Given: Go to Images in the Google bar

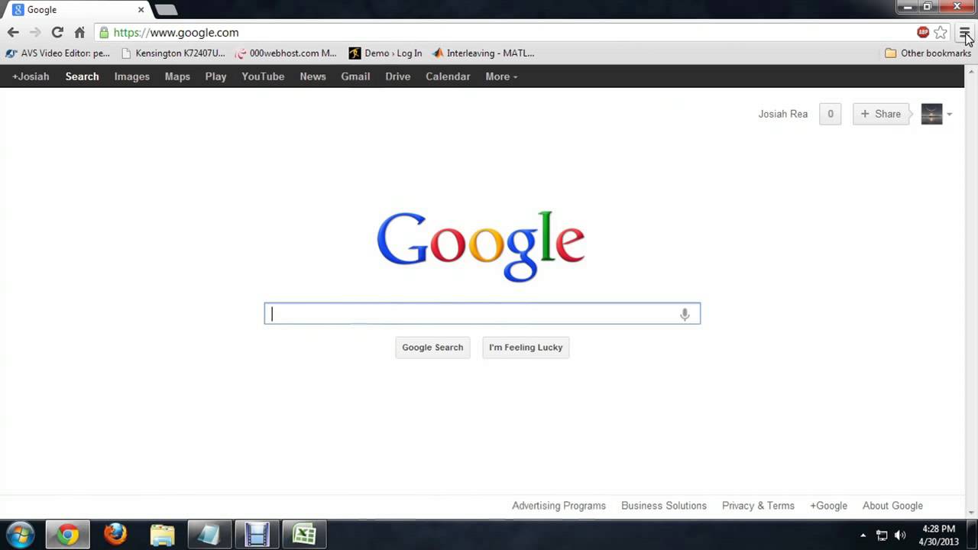Looking at the screenshot, I should click(132, 76).
